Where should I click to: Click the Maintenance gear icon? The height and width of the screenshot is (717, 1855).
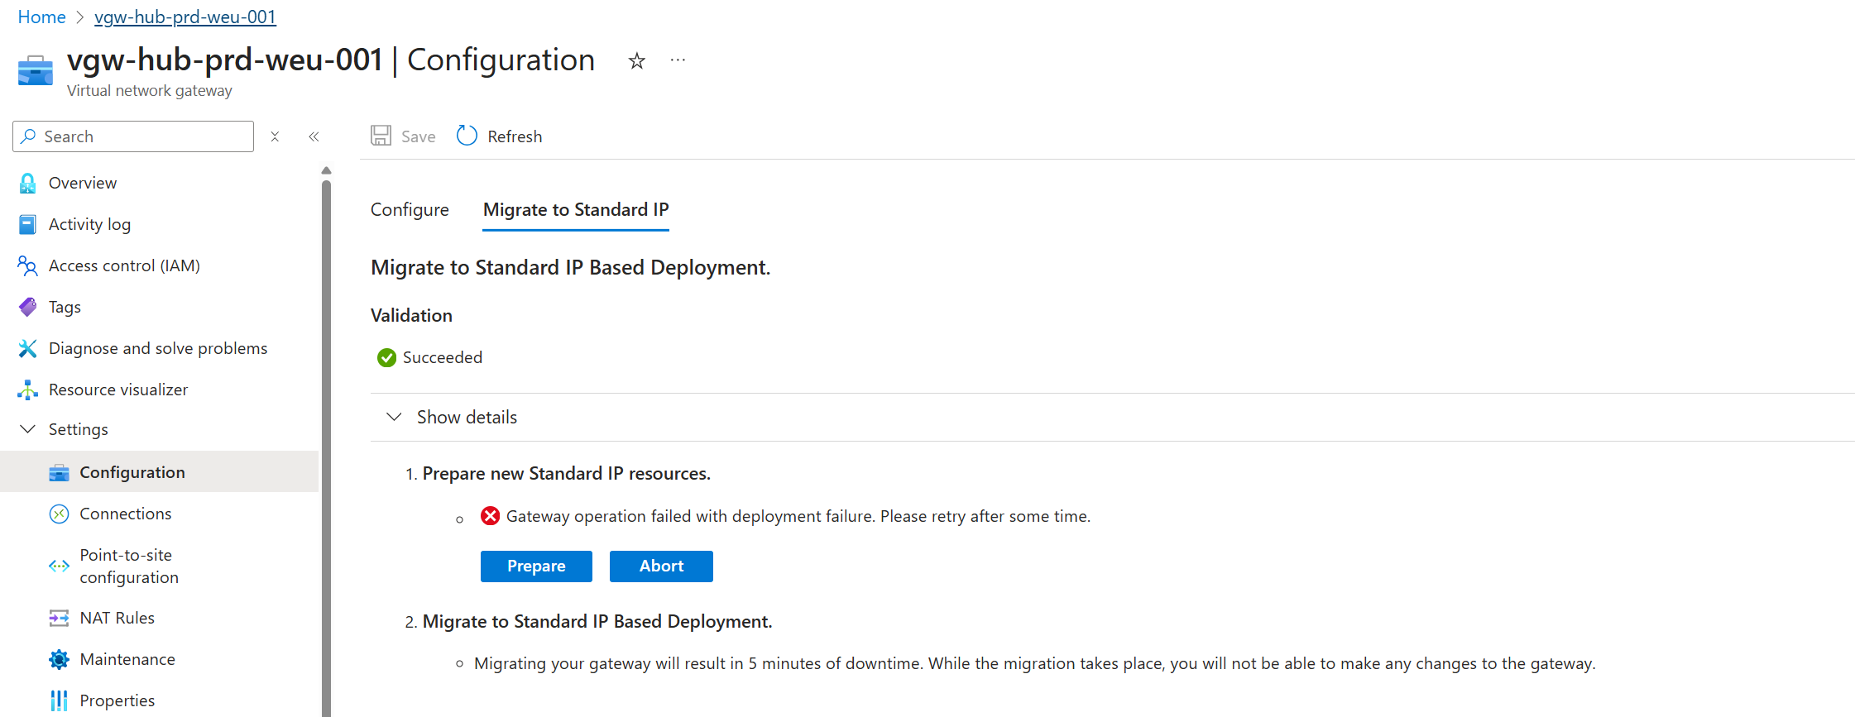pos(59,659)
